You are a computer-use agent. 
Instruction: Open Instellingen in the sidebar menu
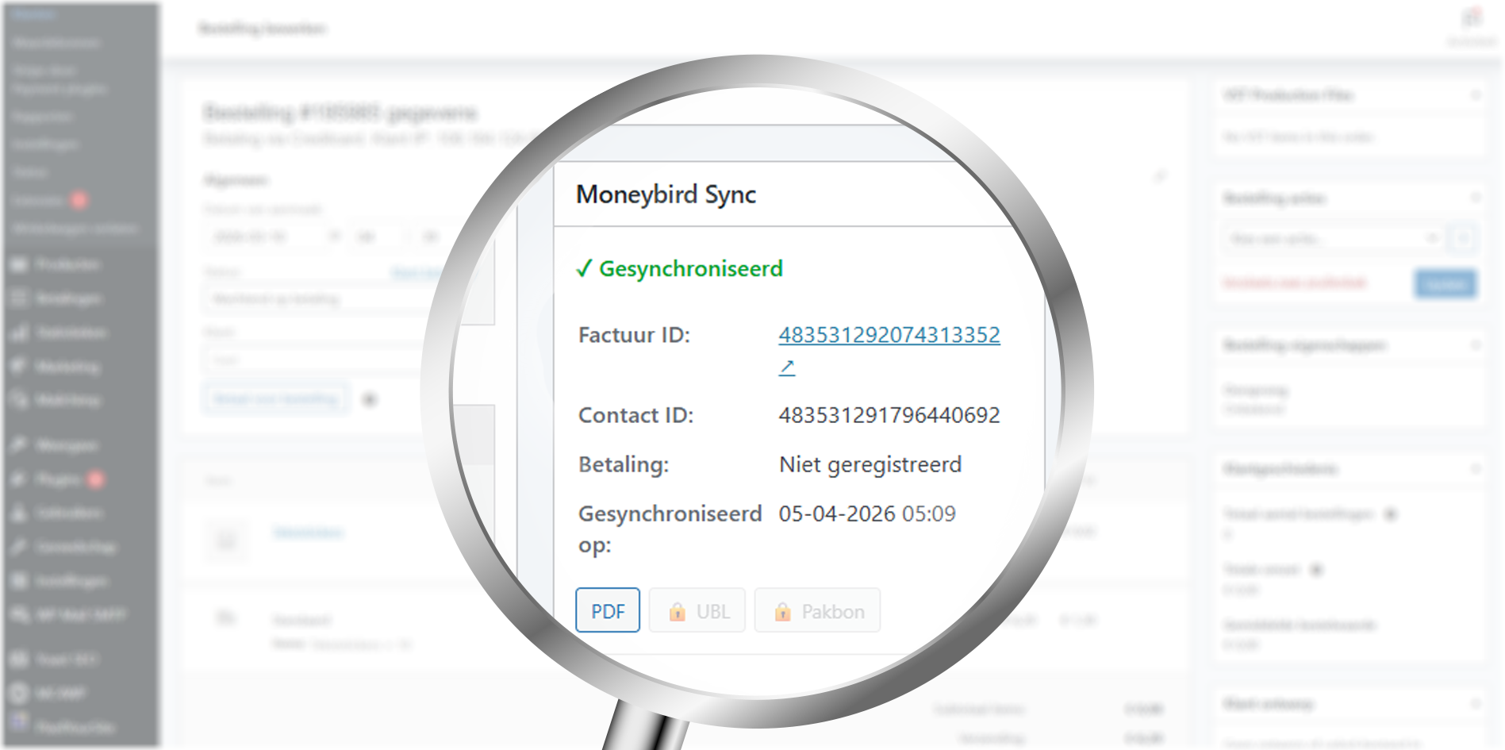[x=71, y=582]
